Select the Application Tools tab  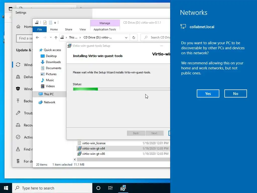(x=105, y=29)
